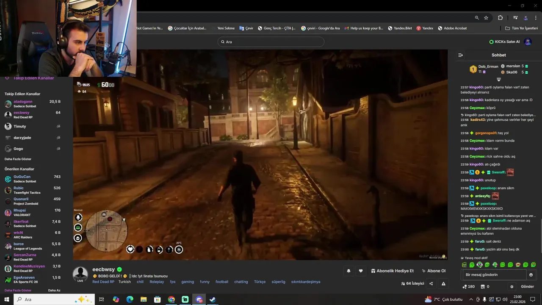Screen dimensions: 542x305
Task: Open eecbwsy live avatar
Action: pyautogui.click(x=80, y=274)
